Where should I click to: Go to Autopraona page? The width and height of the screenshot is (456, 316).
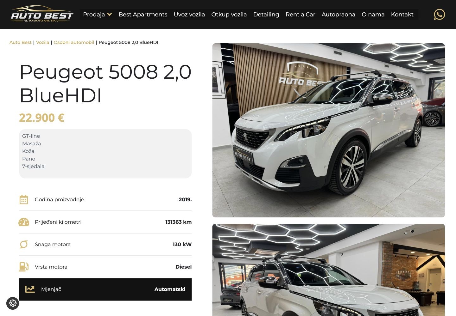pyautogui.click(x=338, y=15)
